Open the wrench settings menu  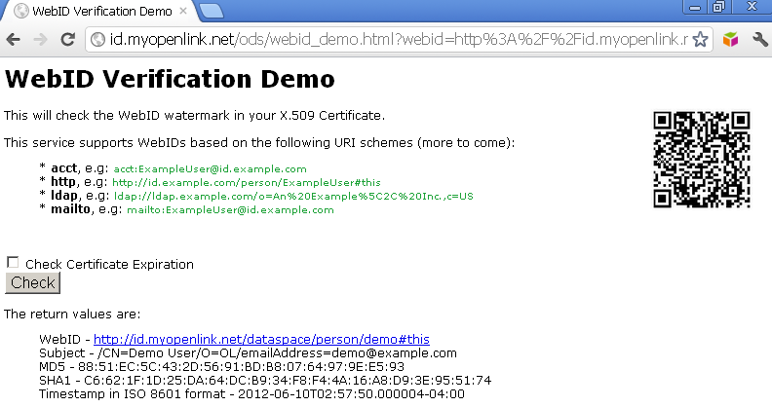(x=759, y=40)
